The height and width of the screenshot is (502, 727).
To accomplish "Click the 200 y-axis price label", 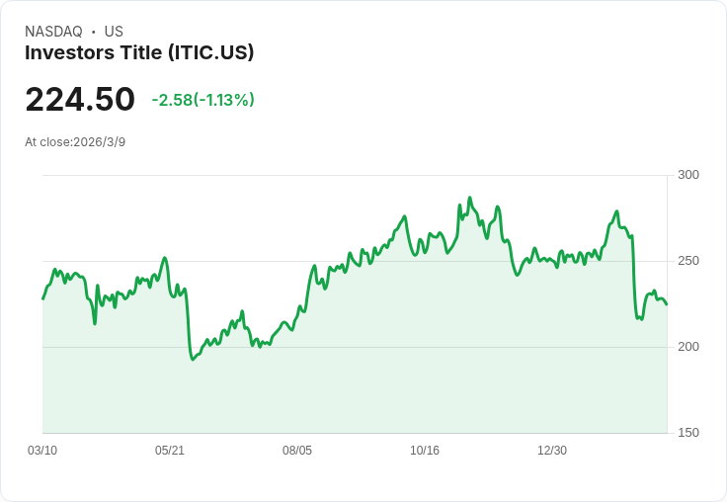I will pos(688,347).
